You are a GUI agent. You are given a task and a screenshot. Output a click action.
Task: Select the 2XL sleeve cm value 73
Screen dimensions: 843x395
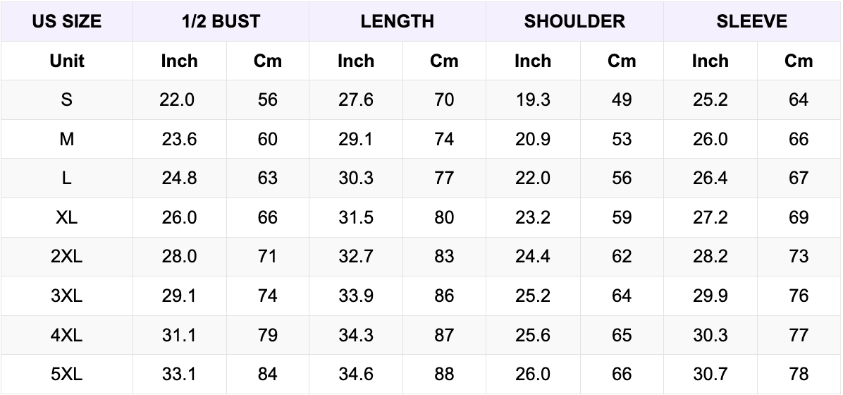coord(799,257)
